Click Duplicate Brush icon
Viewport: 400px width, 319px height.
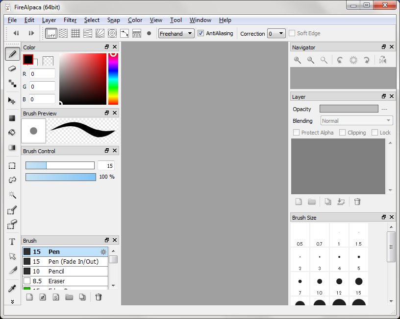point(82,297)
